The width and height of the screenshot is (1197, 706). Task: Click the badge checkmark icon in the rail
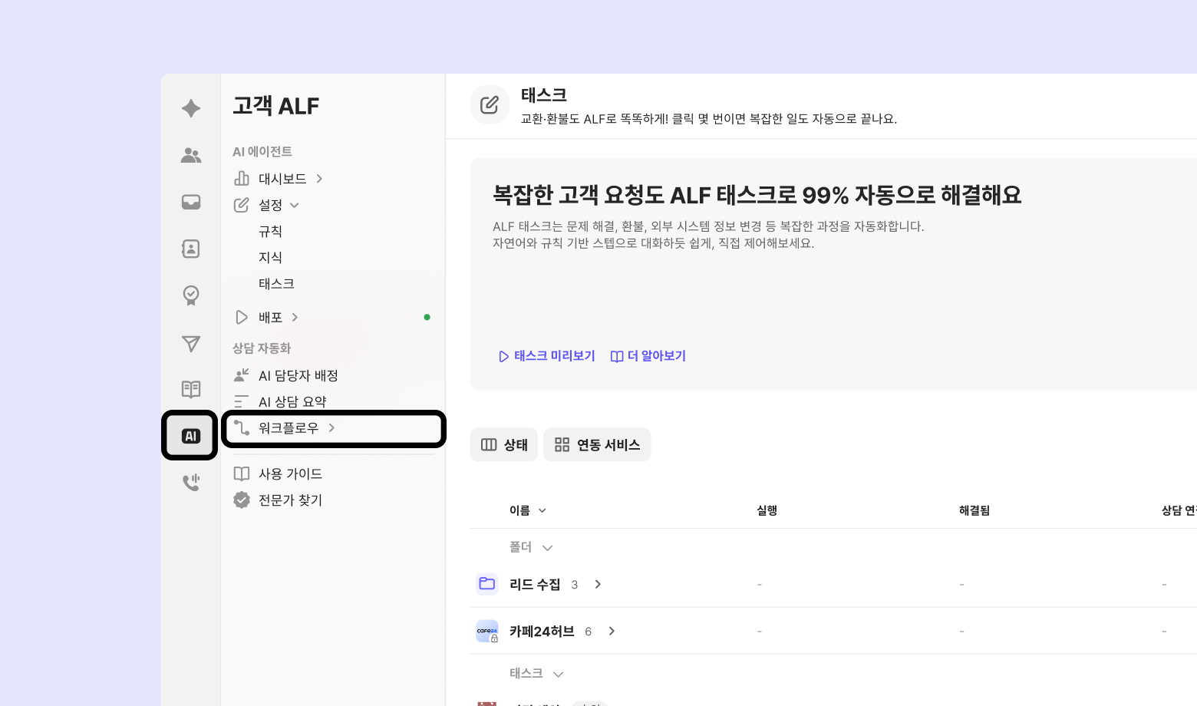[191, 295]
